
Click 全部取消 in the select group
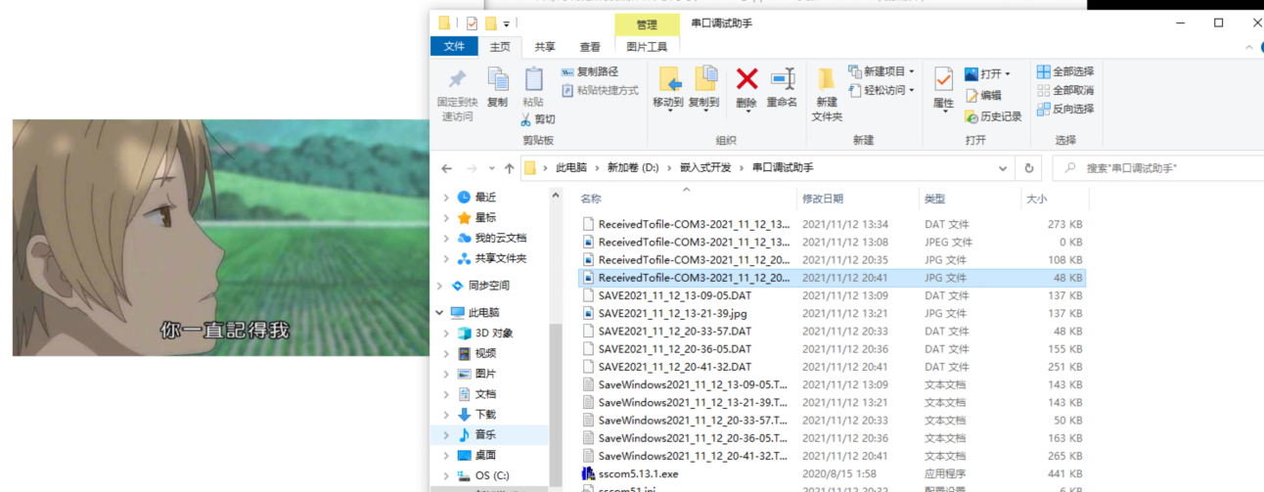[1065, 90]
